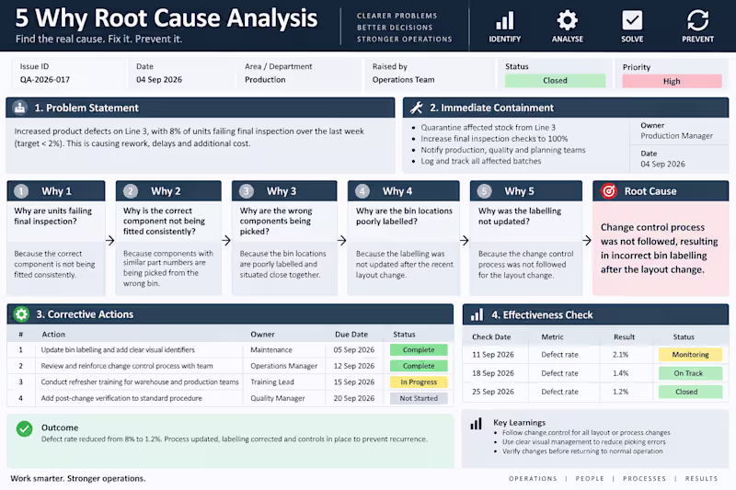Click the RESULTS footer label
736x490 pixels.
(701, 479)
